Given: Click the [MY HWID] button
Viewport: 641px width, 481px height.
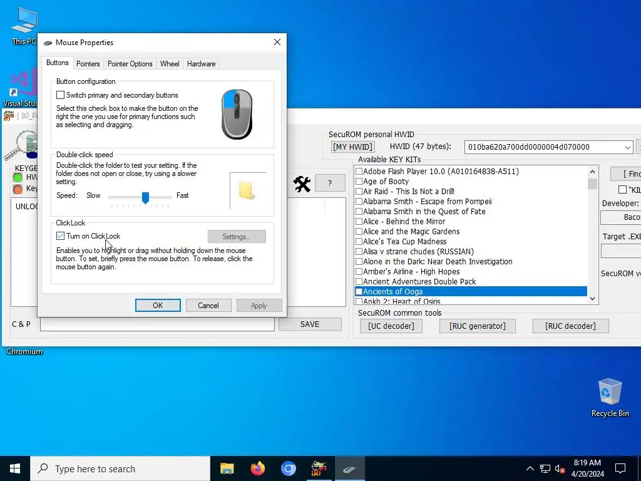Looking at the screenshot, I should click(353, 147).
